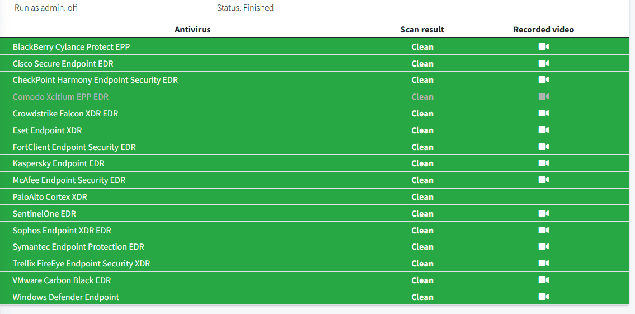
Task: Sort by the Antivirus column header
Action: [192, 30]
